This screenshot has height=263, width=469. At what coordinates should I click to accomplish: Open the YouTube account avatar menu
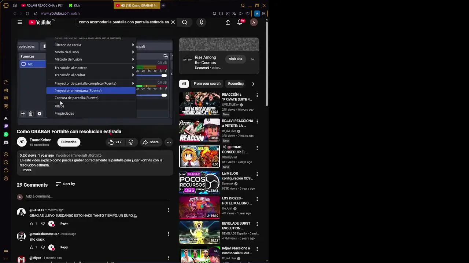(254, 22)
